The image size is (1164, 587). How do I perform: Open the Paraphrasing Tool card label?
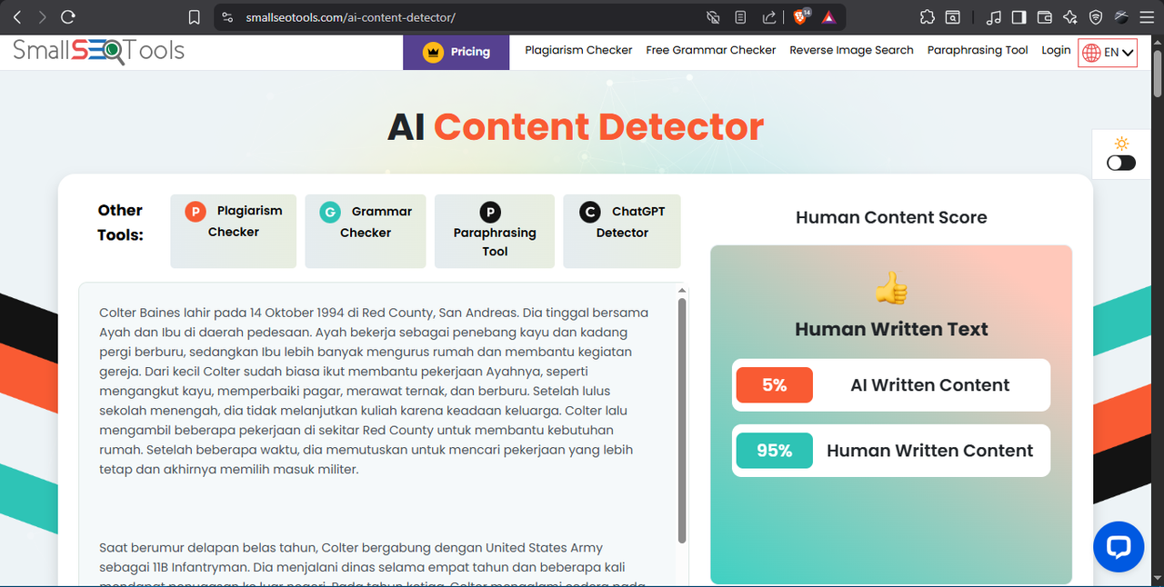495,242
